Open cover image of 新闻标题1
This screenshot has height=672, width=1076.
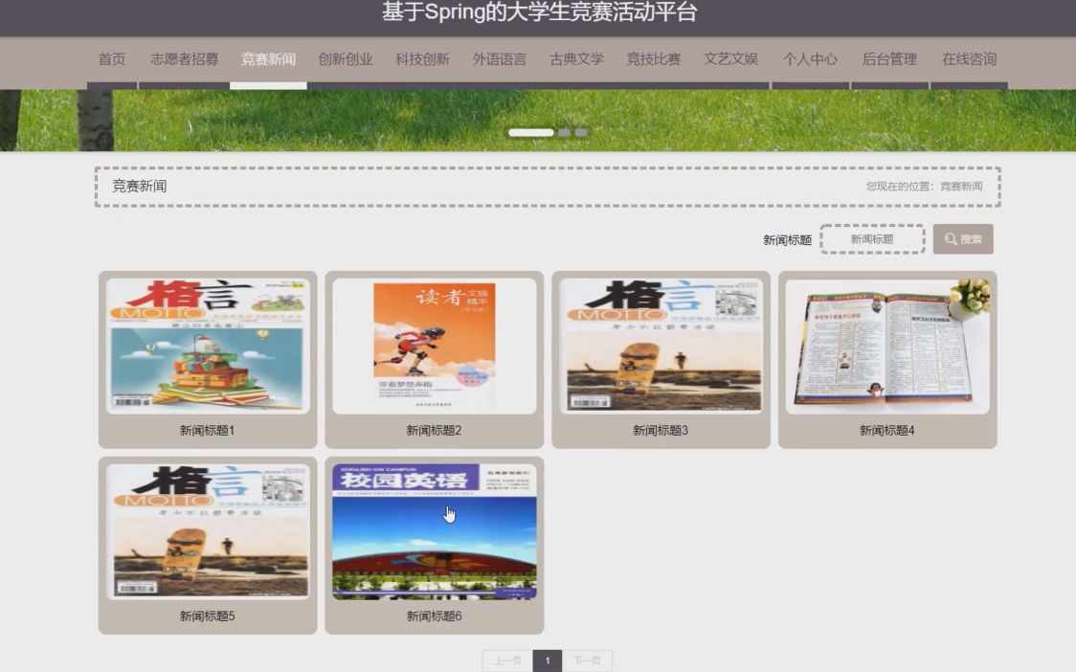coord(208,346)
